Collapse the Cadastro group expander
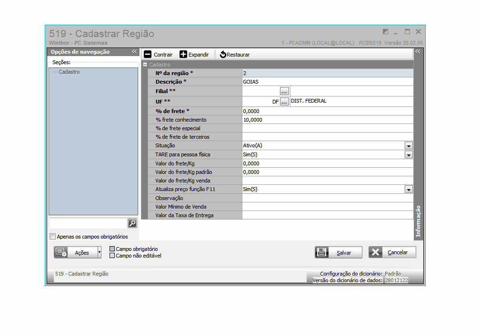This screenshot has width=480, height=335. click(x=145, y=65)
